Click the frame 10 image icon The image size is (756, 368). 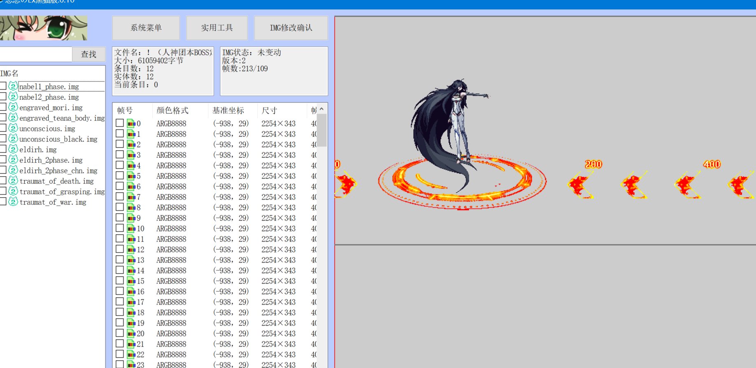[x=131, y=228]
